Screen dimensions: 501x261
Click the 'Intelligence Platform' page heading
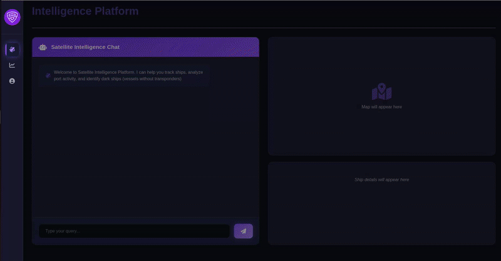(85, 11)
